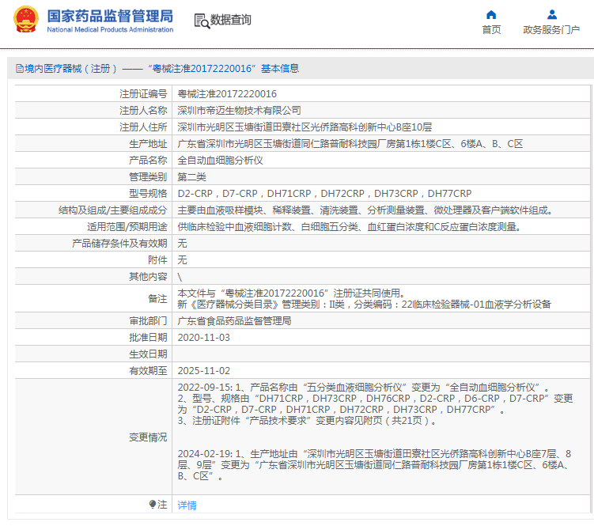Click the 型号规格 model list value

324,193
